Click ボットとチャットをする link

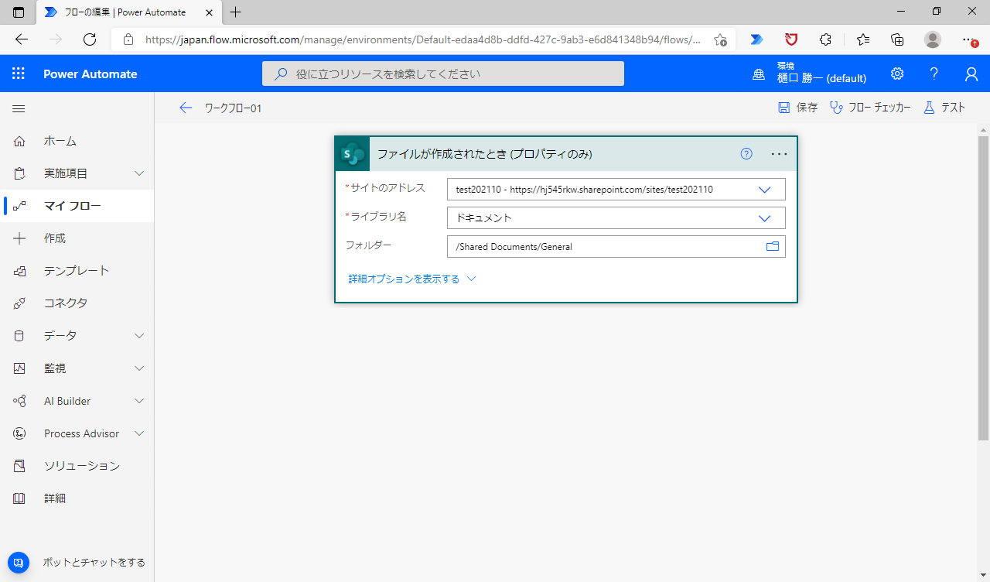(94, 563)
